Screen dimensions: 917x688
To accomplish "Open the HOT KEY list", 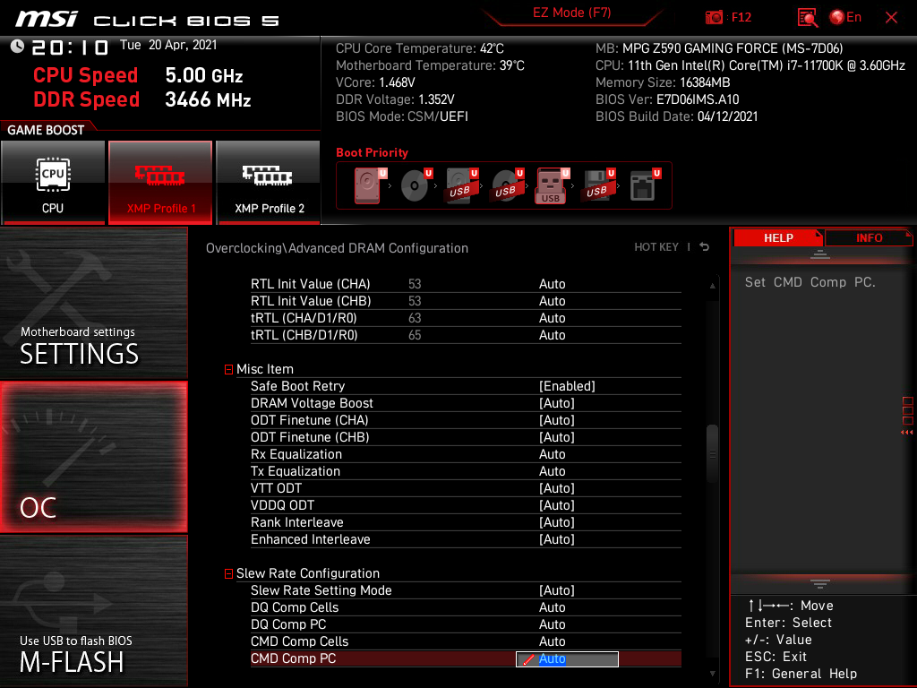I will click(x=656, y=247).
